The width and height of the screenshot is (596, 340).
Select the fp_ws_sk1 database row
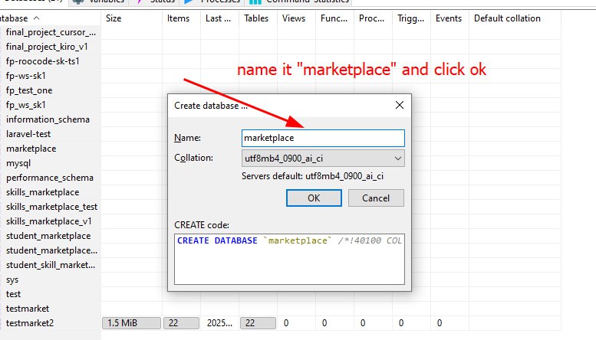[26, 105]
